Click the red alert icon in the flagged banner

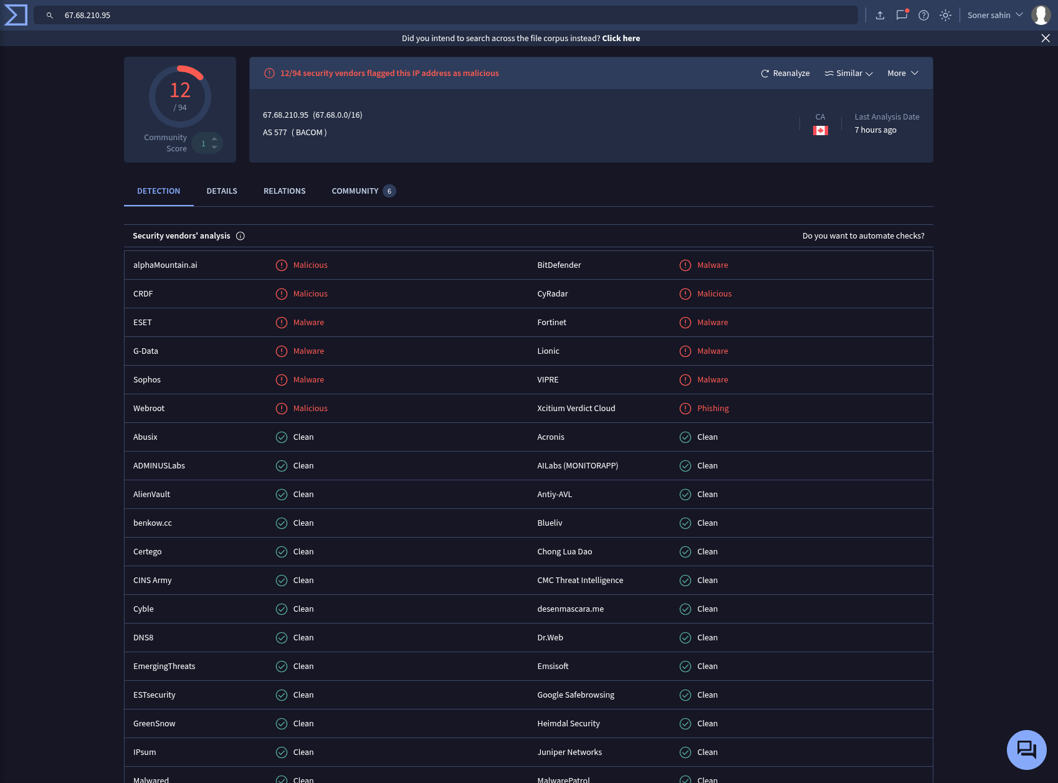click(x=269, y=74)
